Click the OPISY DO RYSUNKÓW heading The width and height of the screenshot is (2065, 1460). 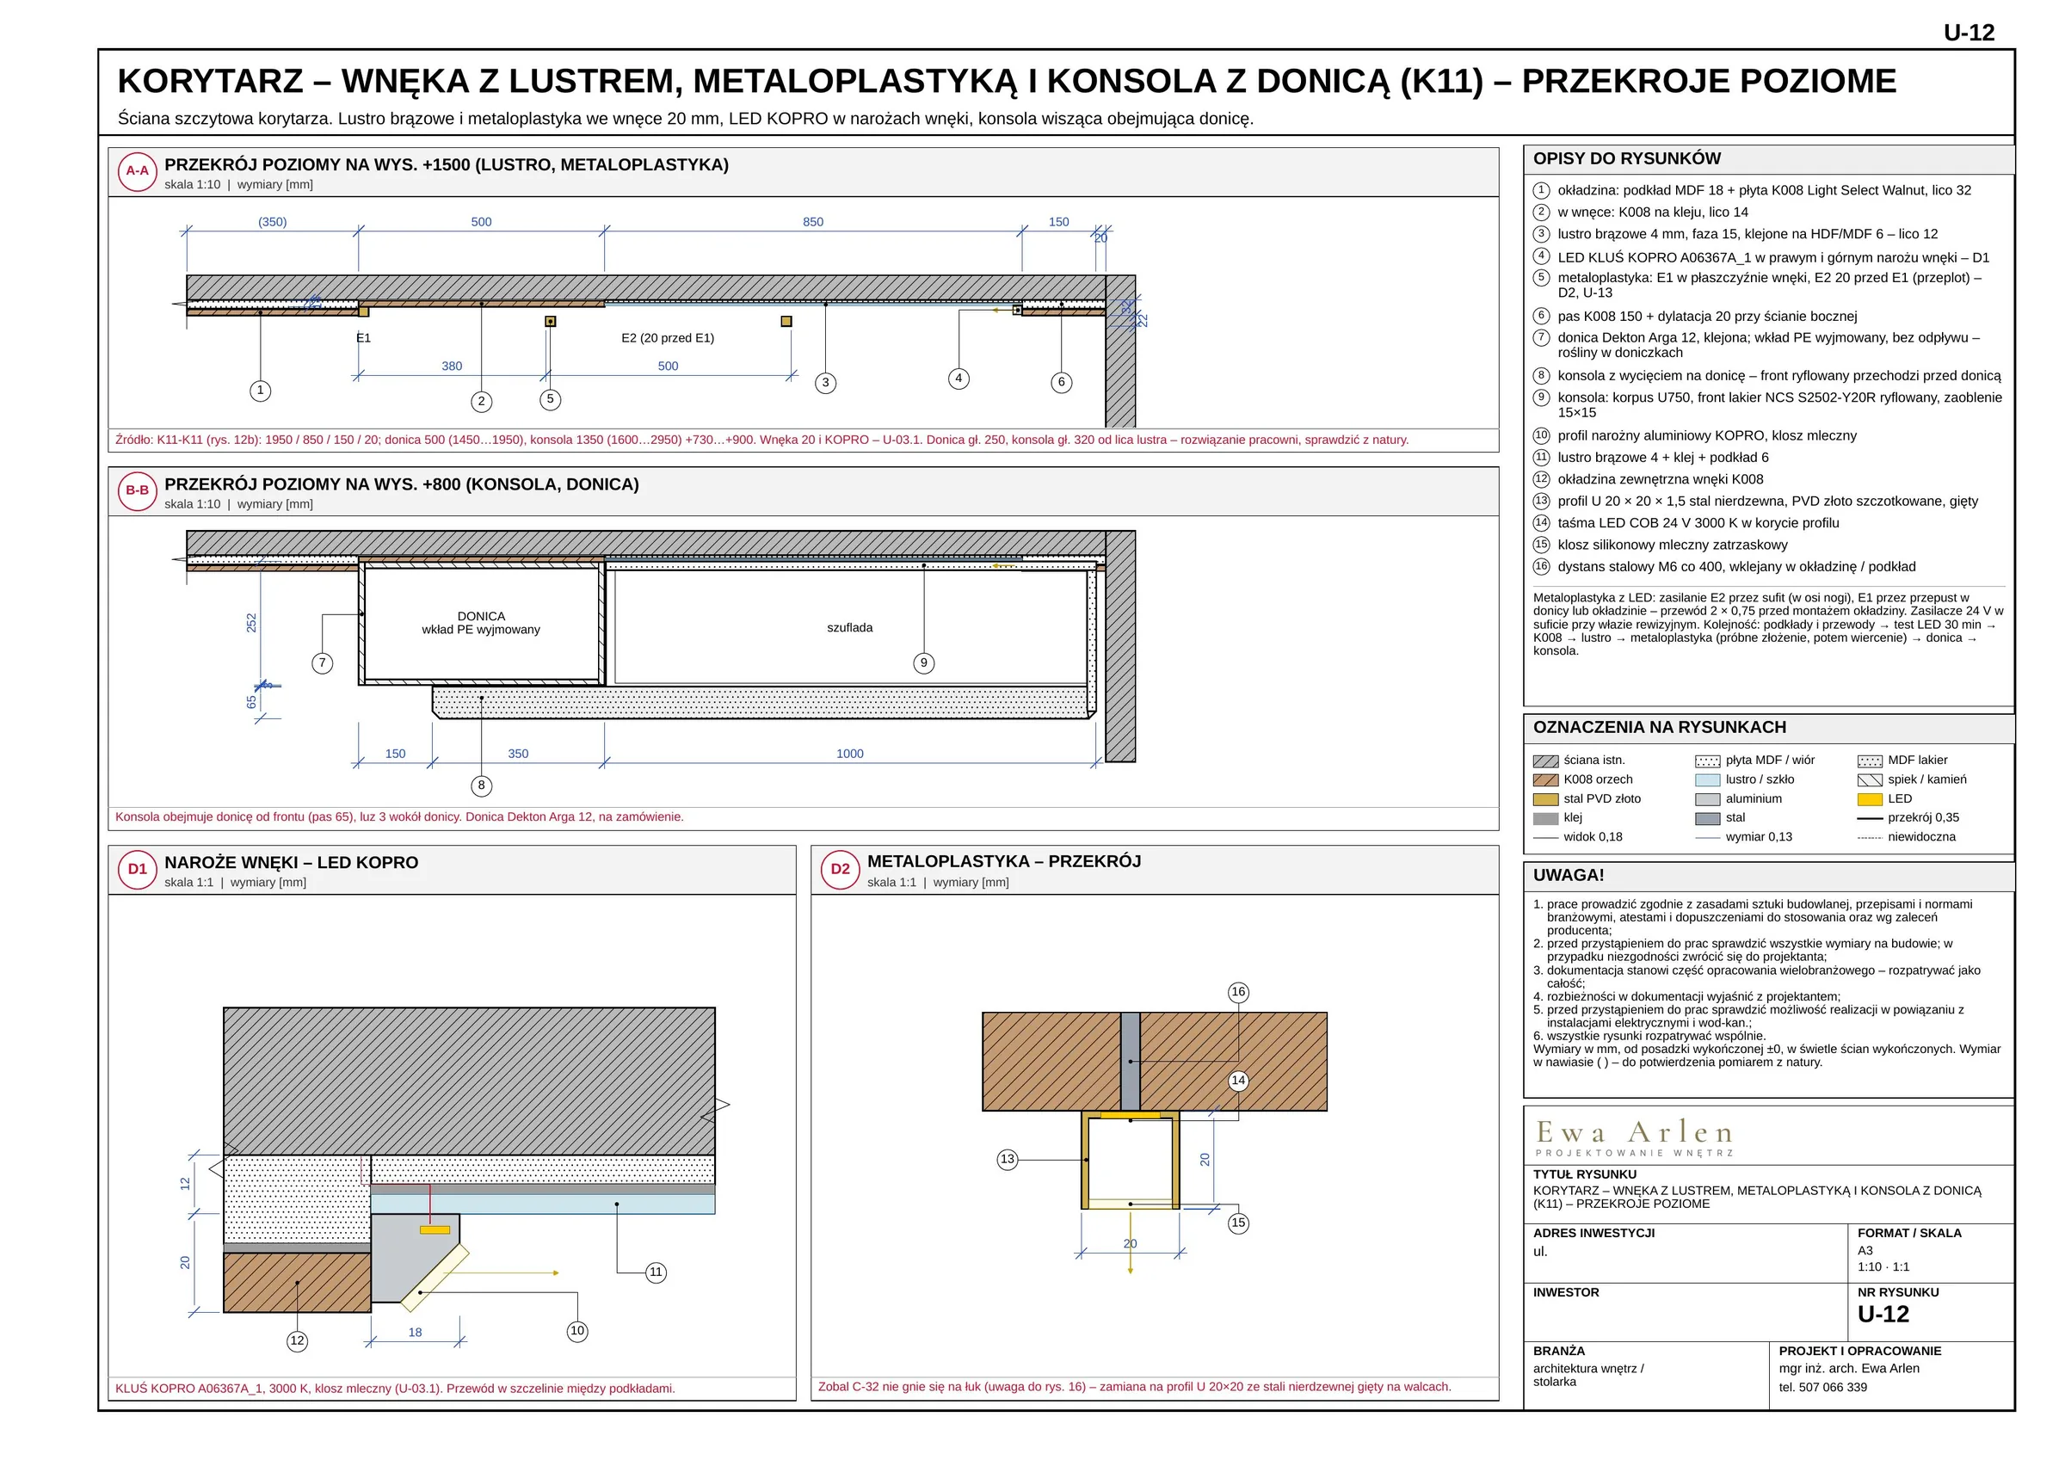1627,159
